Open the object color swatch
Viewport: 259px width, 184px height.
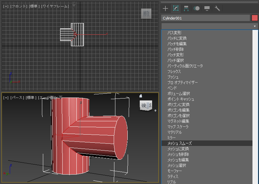(254, 18)
